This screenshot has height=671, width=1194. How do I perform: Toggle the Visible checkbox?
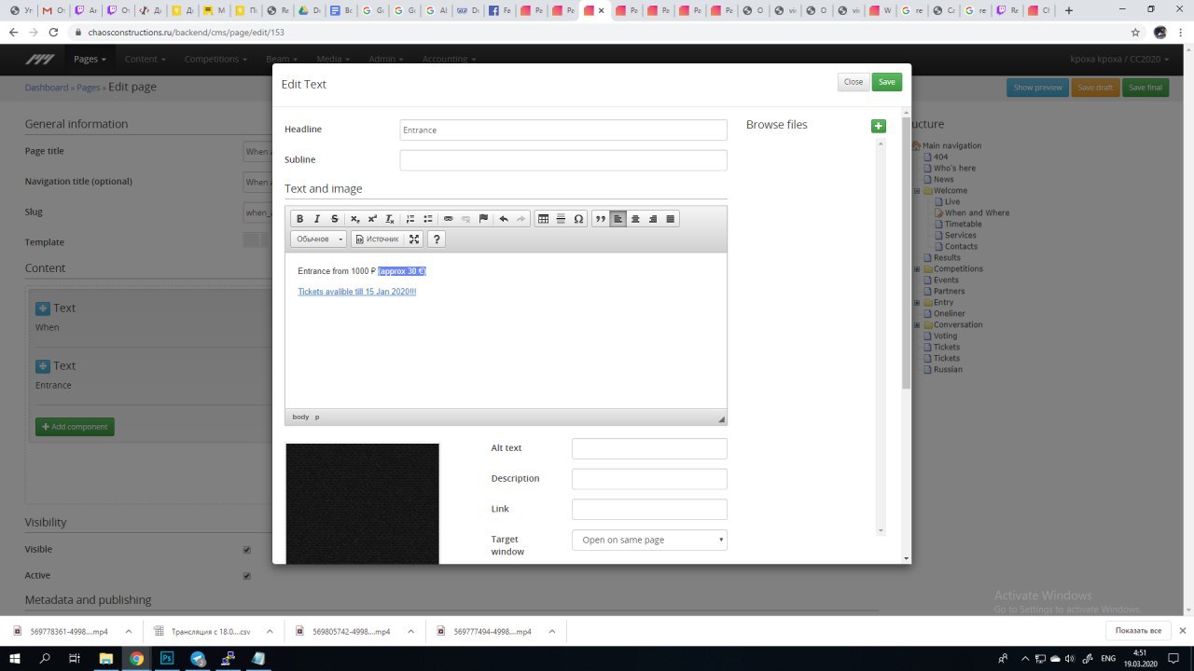[247, 550]
